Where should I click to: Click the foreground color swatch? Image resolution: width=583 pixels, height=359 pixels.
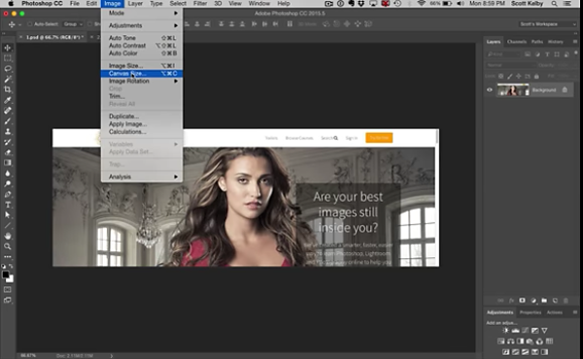click(6, 275)
